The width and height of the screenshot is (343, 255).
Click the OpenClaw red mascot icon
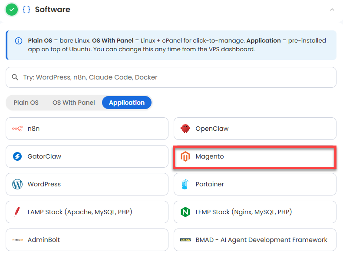click(185, 129)
